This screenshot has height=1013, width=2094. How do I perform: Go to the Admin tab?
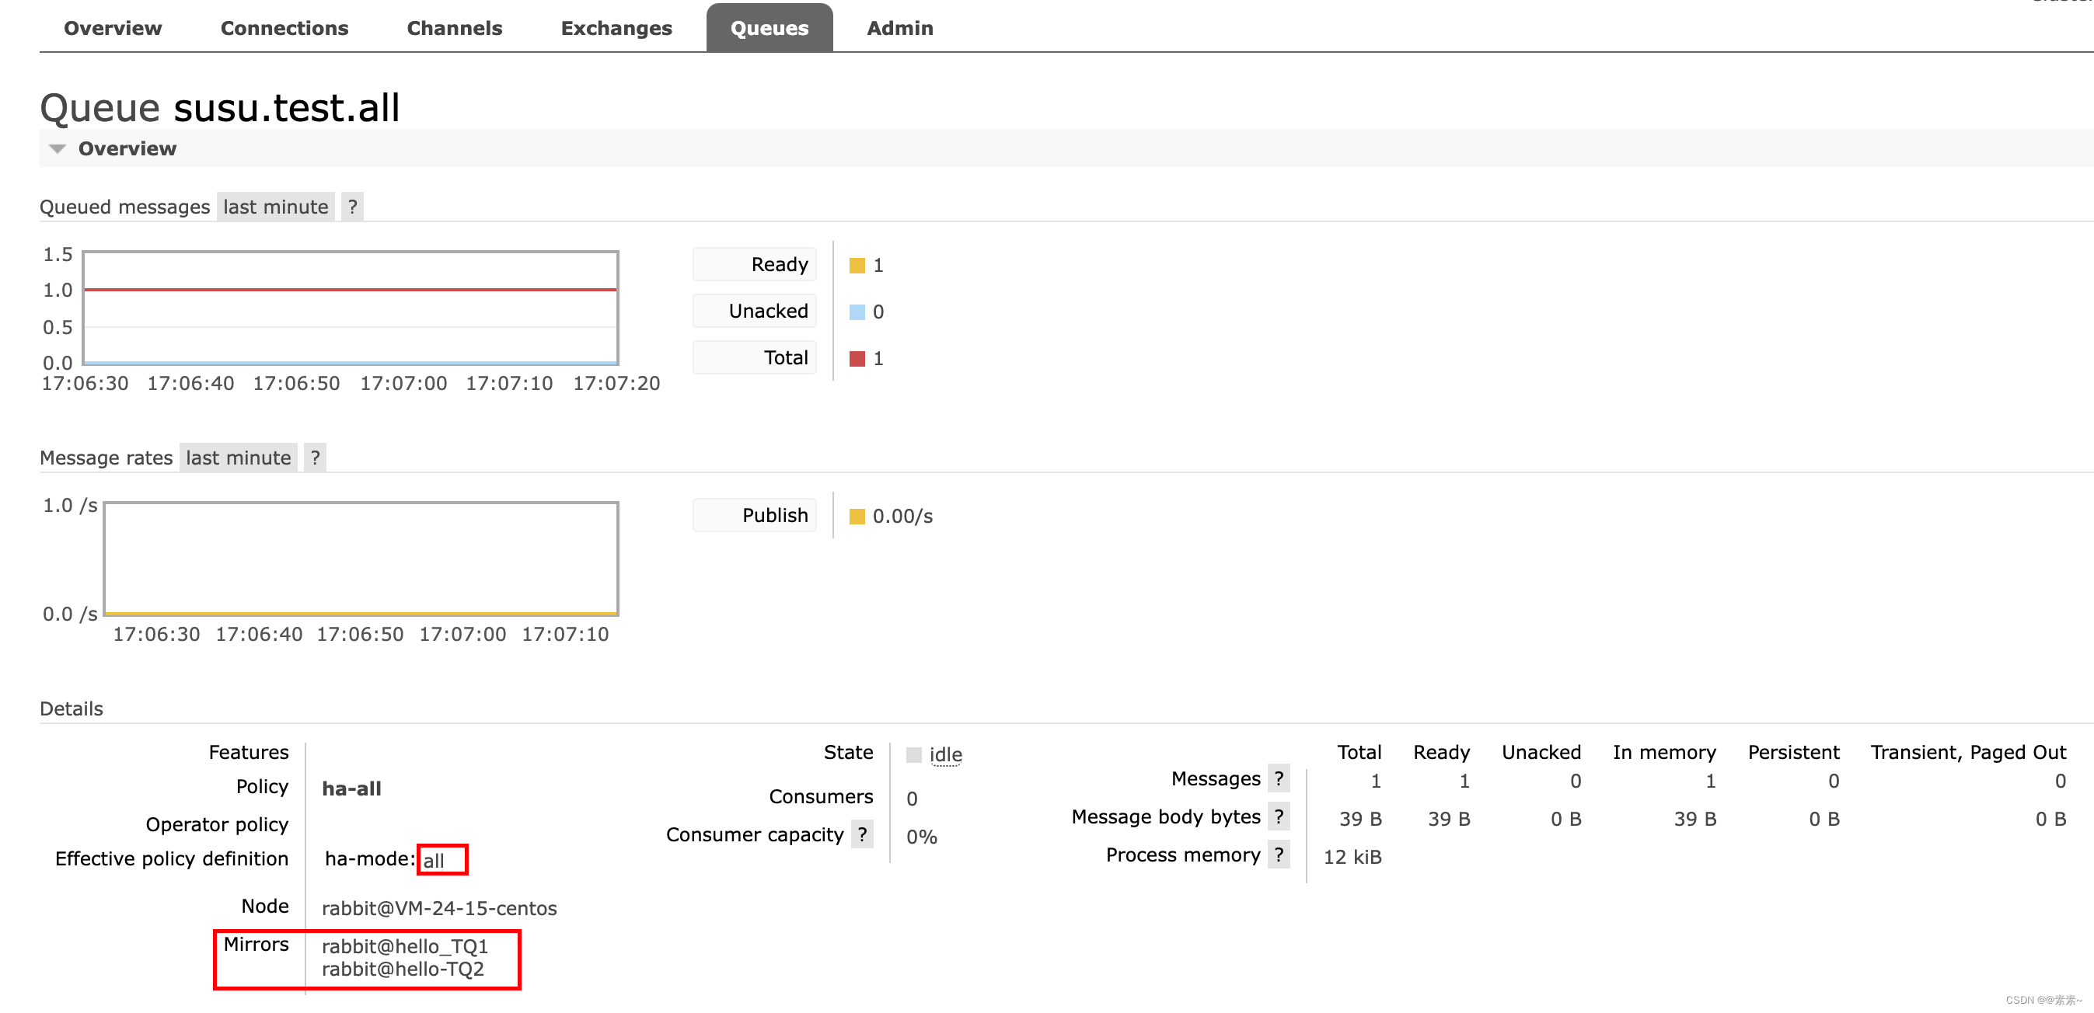[899, 29]
